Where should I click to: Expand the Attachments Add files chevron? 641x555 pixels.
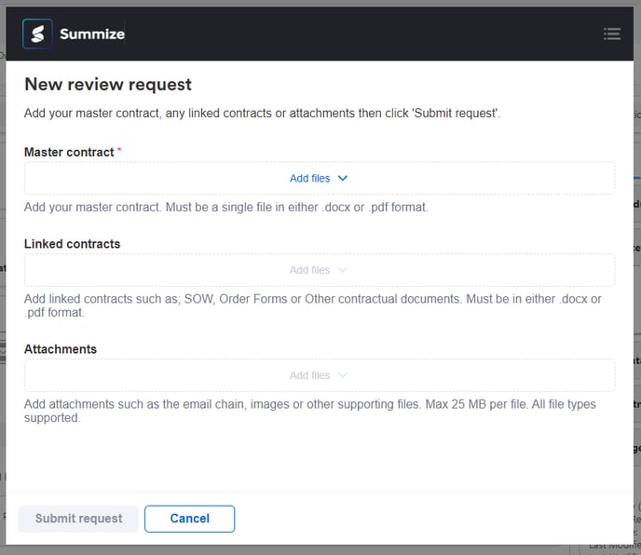coord(342,375)
